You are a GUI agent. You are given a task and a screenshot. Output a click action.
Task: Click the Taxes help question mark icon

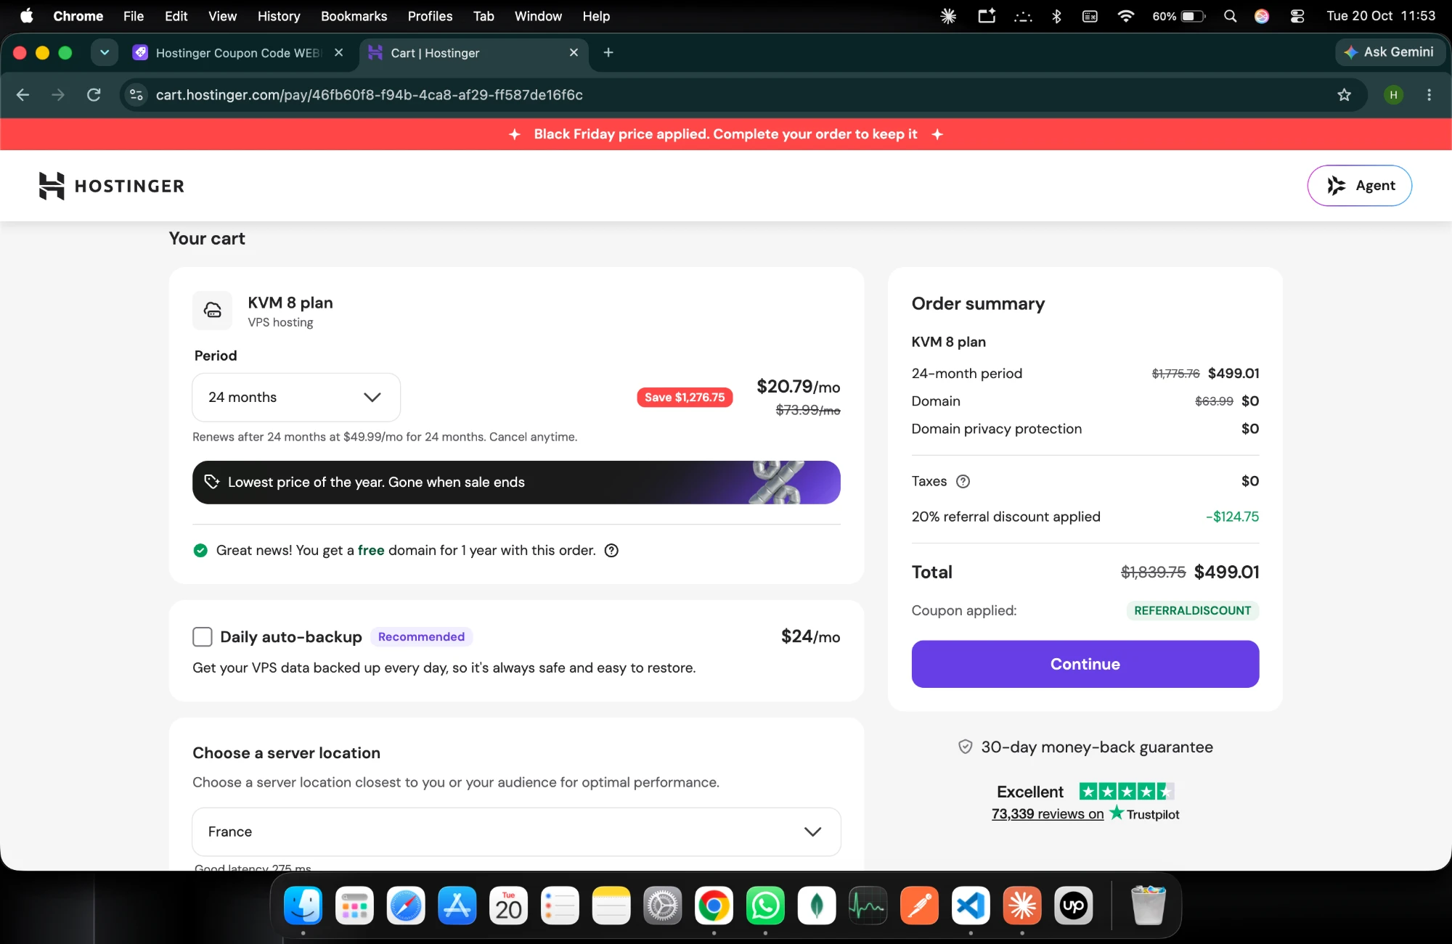[963, 481]
